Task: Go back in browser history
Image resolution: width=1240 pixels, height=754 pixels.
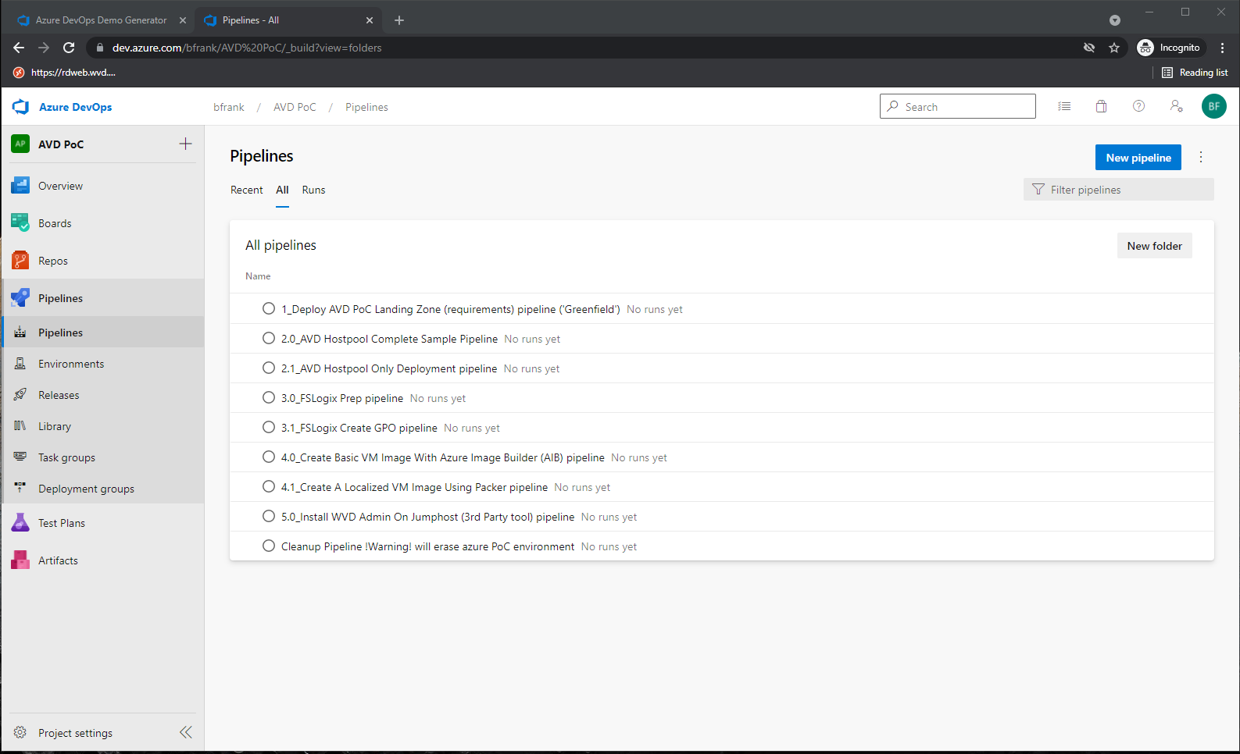Action: tap(19, 48)
